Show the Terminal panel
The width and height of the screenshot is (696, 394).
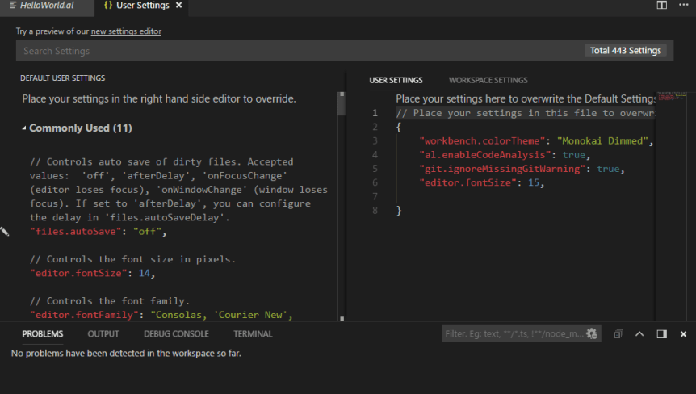click(x=253, y=333)
